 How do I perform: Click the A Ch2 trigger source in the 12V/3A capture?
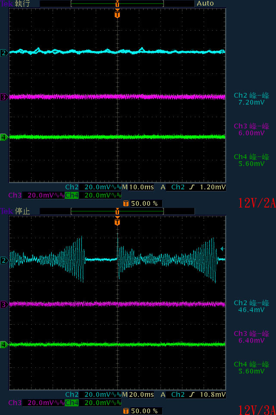173,395
